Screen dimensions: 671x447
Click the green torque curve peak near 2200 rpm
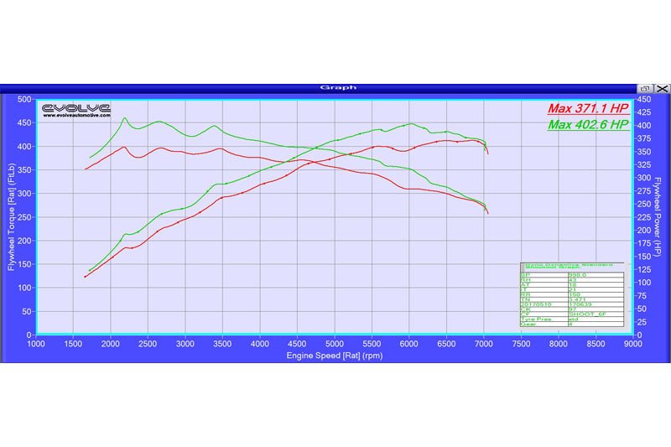click(x=125, y=118)
